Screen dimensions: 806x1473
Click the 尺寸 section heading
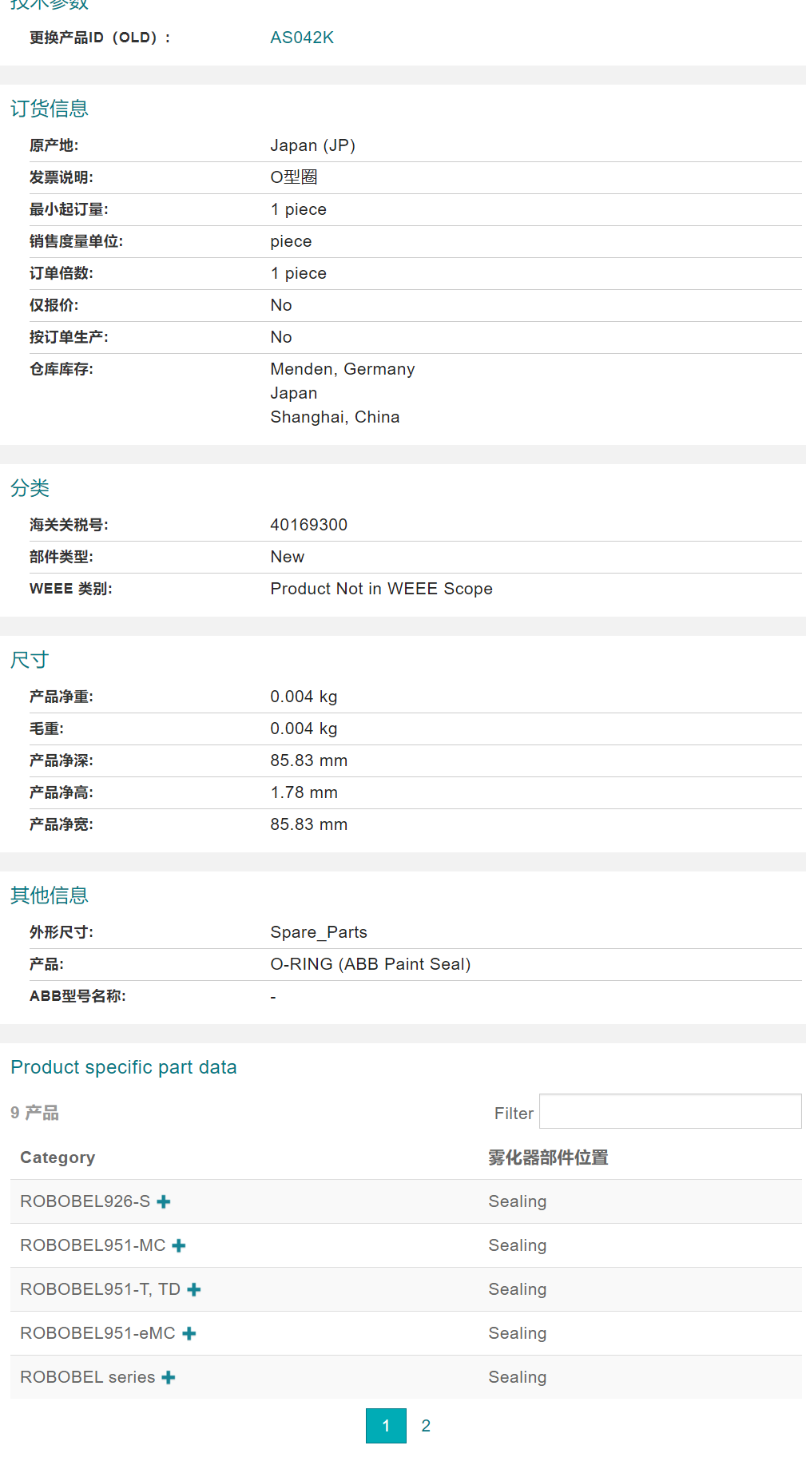pyautogui.click(x=30, y=660)
